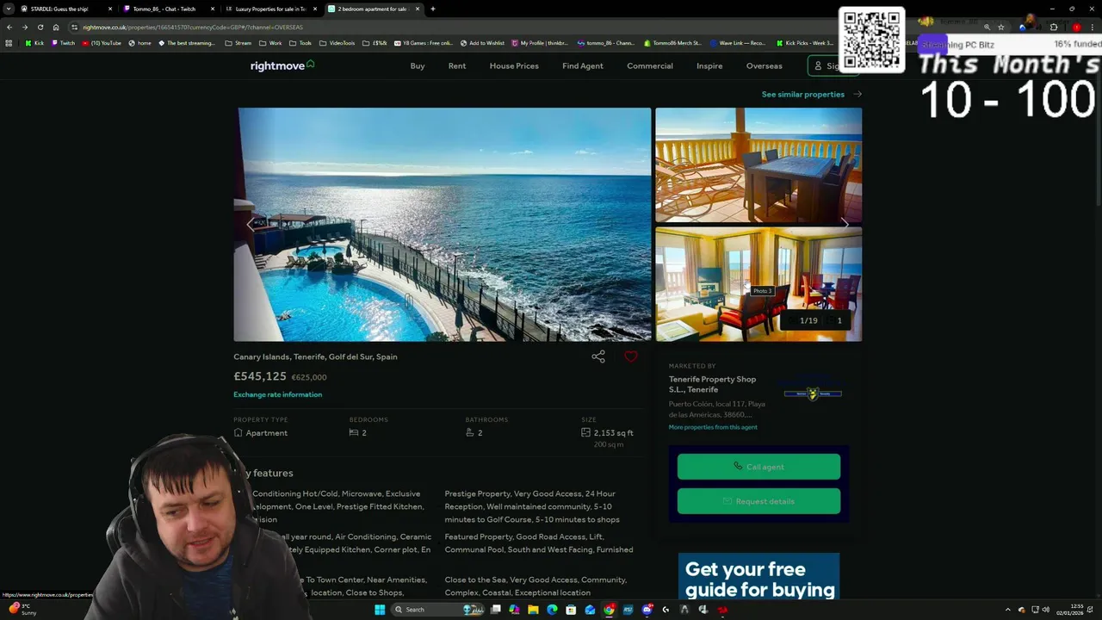Open the VideoTools bookmarks folder
This screenshot has height=620, width=1102.
pyautogui.click(x=337, y=43)
